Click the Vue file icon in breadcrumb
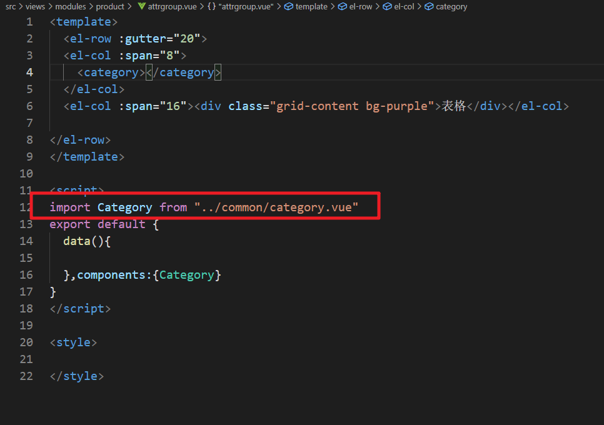This screenshot has height=425, width=604. (142, 7)
